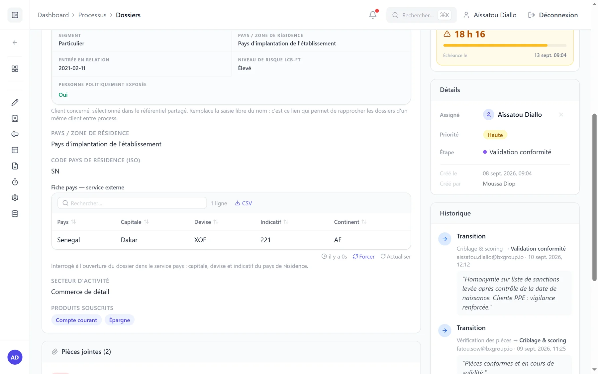598x374 pixels.
Task: Click Dossiers breadcrumb
Action: pyautogui.click(x=128, y=15)
